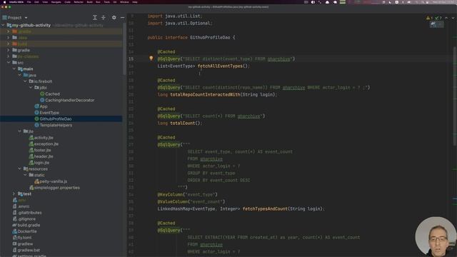Viewport: 457px width, 257px height.
Task: Open the Edit menu
Action: point(36,2)
